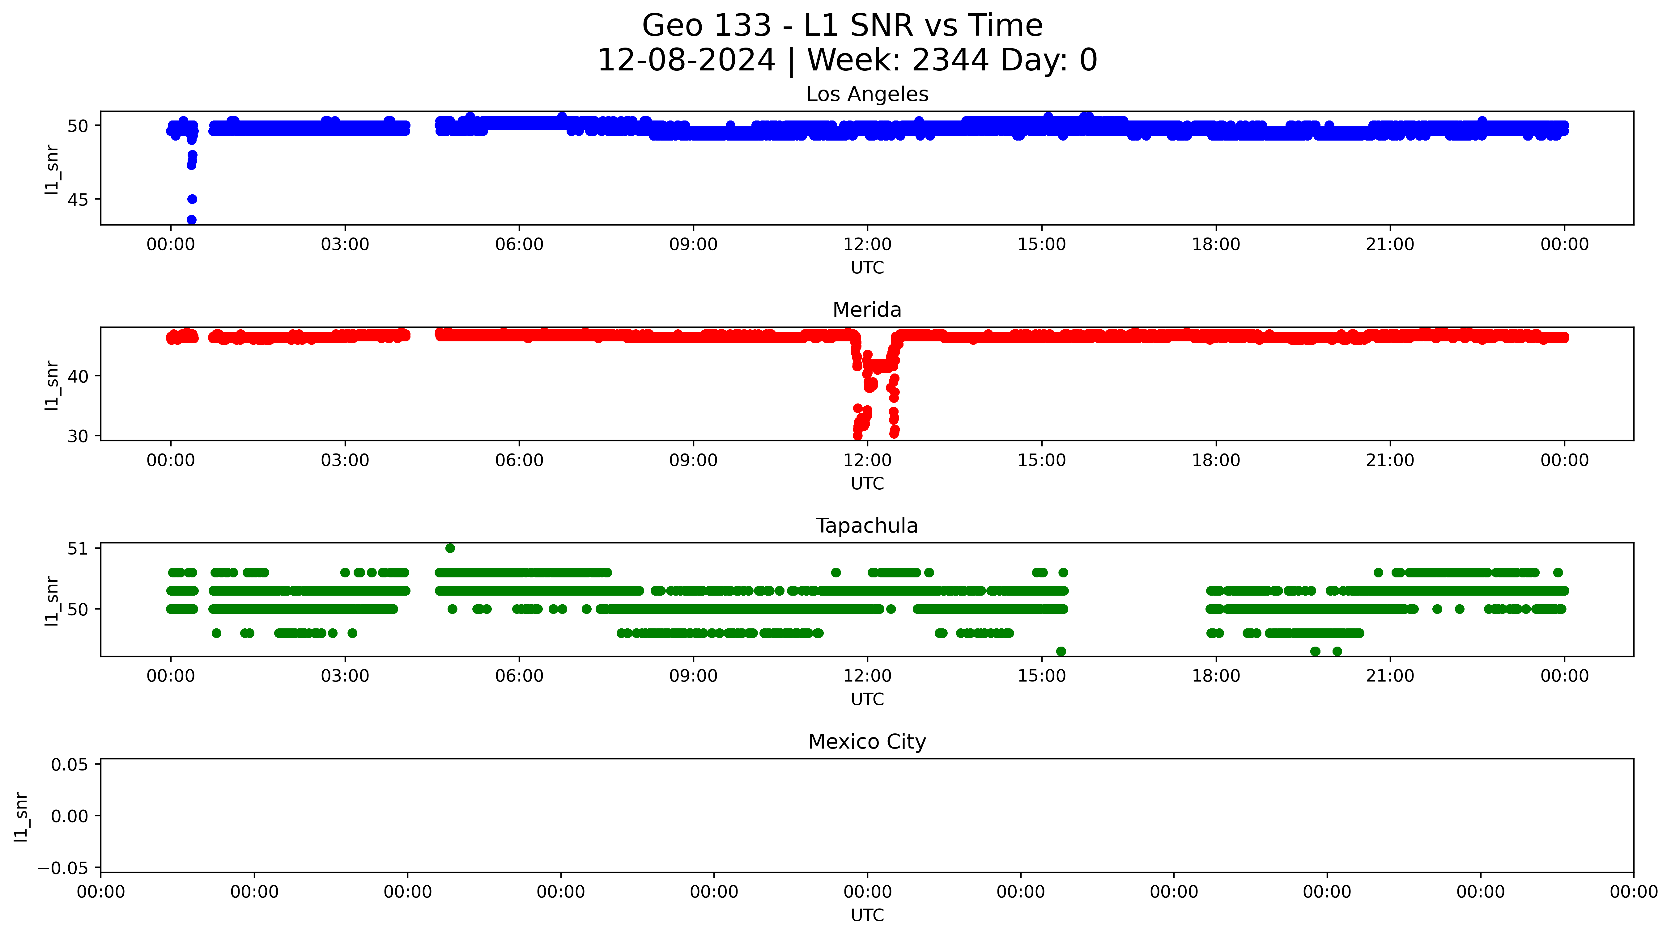Click the 'Tapachula' subplot title
The height and width of the screenshot is (937, 1671).
(867, 526)
